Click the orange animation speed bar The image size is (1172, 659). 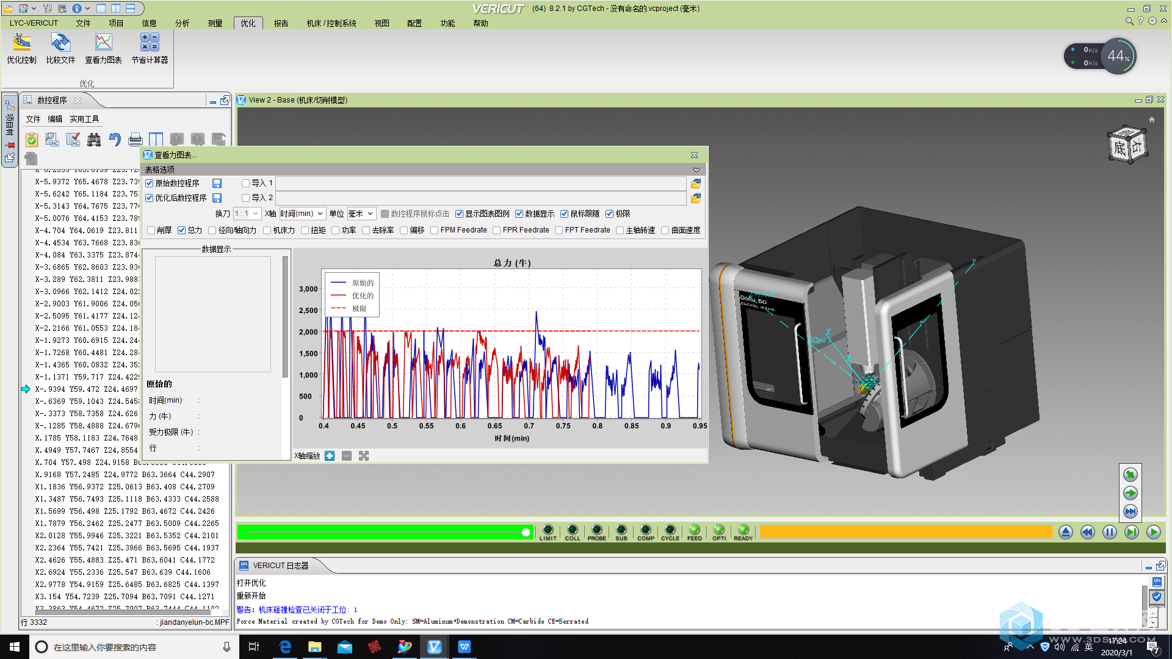point(906,532)
